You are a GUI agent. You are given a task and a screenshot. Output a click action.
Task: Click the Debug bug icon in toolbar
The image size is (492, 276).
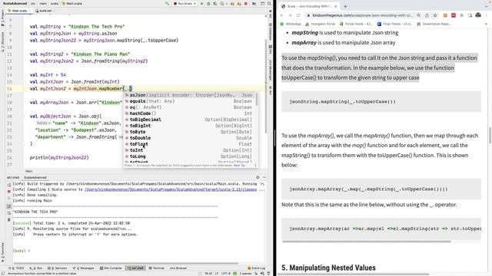coord(208,3)
